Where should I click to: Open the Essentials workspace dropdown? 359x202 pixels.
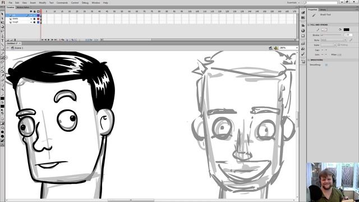point(293,2)
